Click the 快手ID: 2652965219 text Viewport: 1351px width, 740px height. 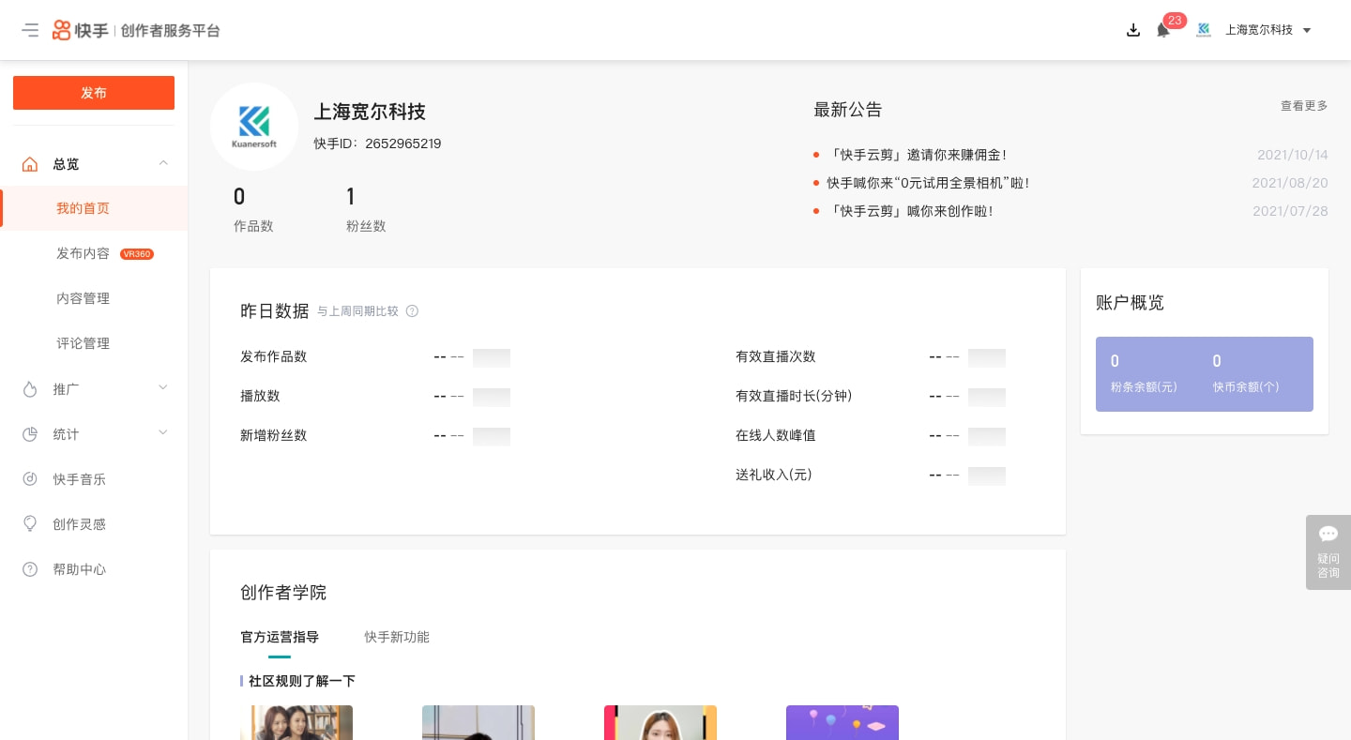click(377, 143)
